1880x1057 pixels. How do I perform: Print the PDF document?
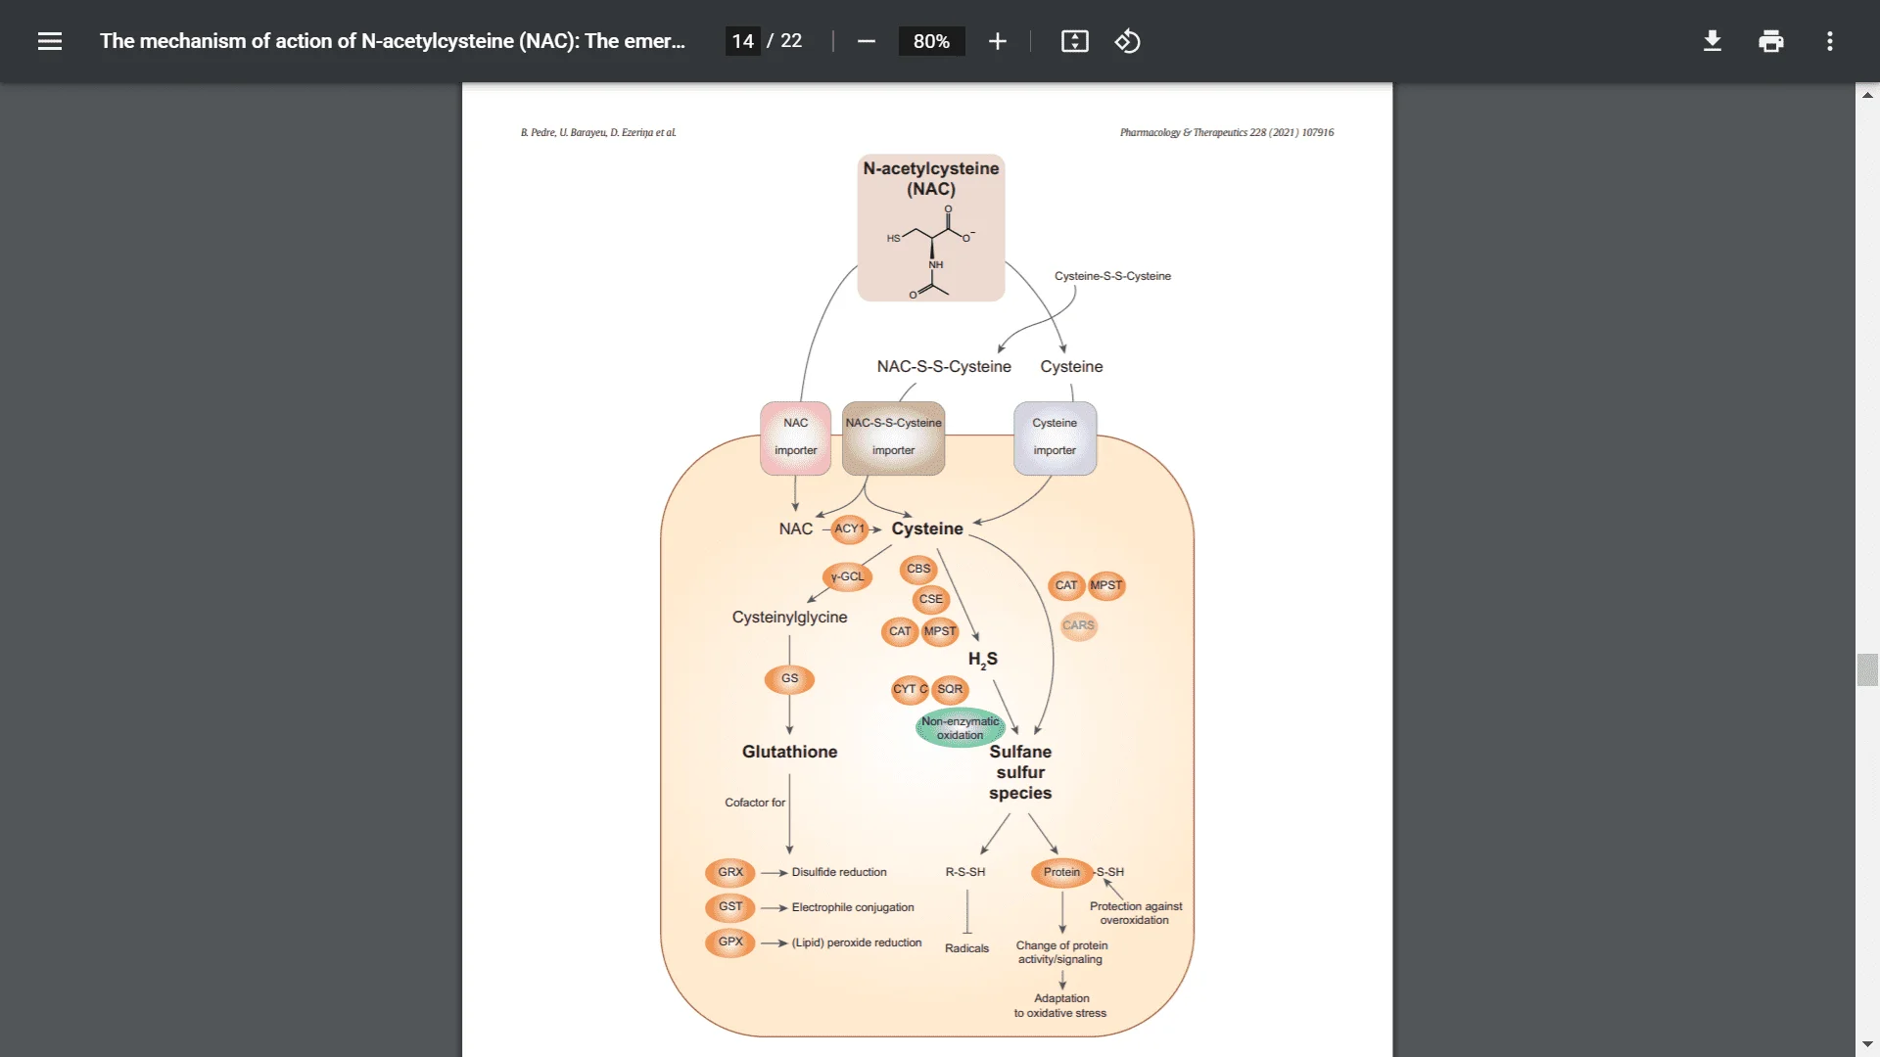(1771, 41)
